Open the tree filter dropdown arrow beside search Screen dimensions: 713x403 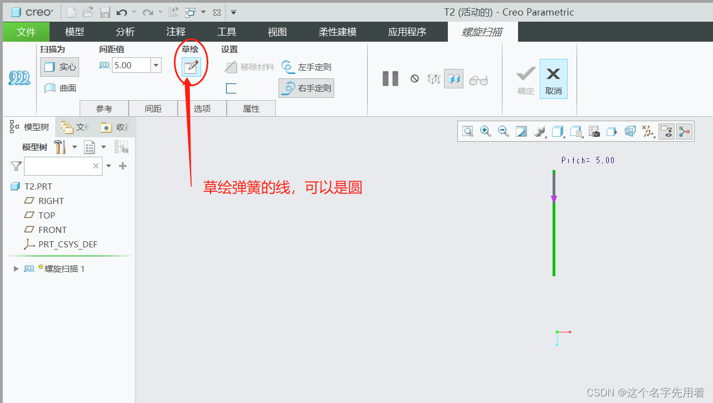coord(109,166)
